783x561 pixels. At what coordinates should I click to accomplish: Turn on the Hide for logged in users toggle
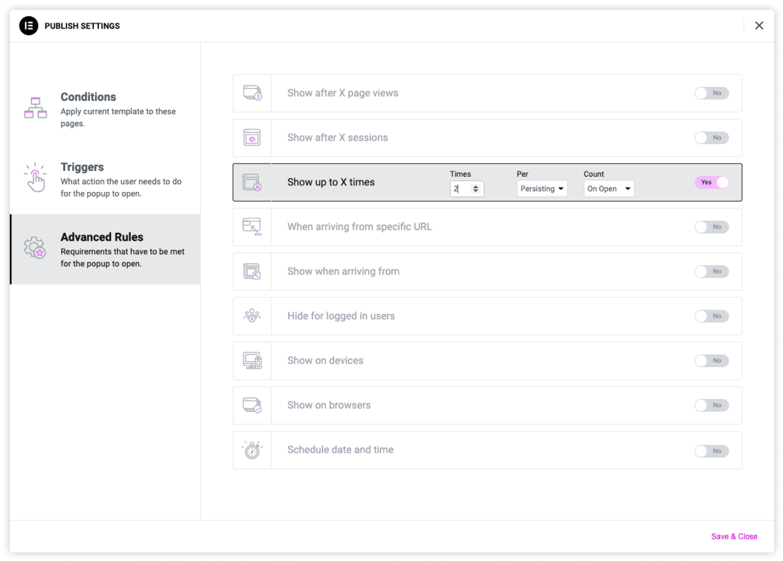[x=712, y=316]
